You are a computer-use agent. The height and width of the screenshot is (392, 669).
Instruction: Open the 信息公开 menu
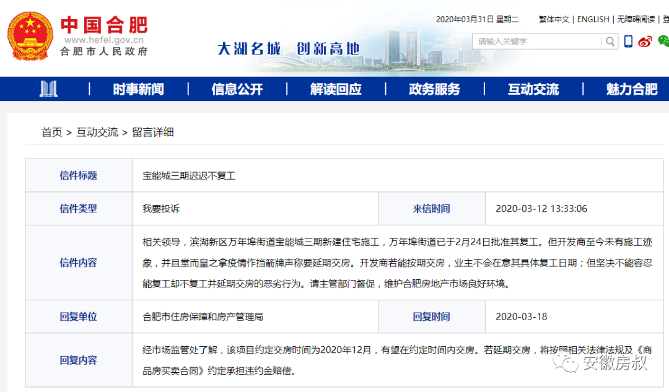(237, 89)
